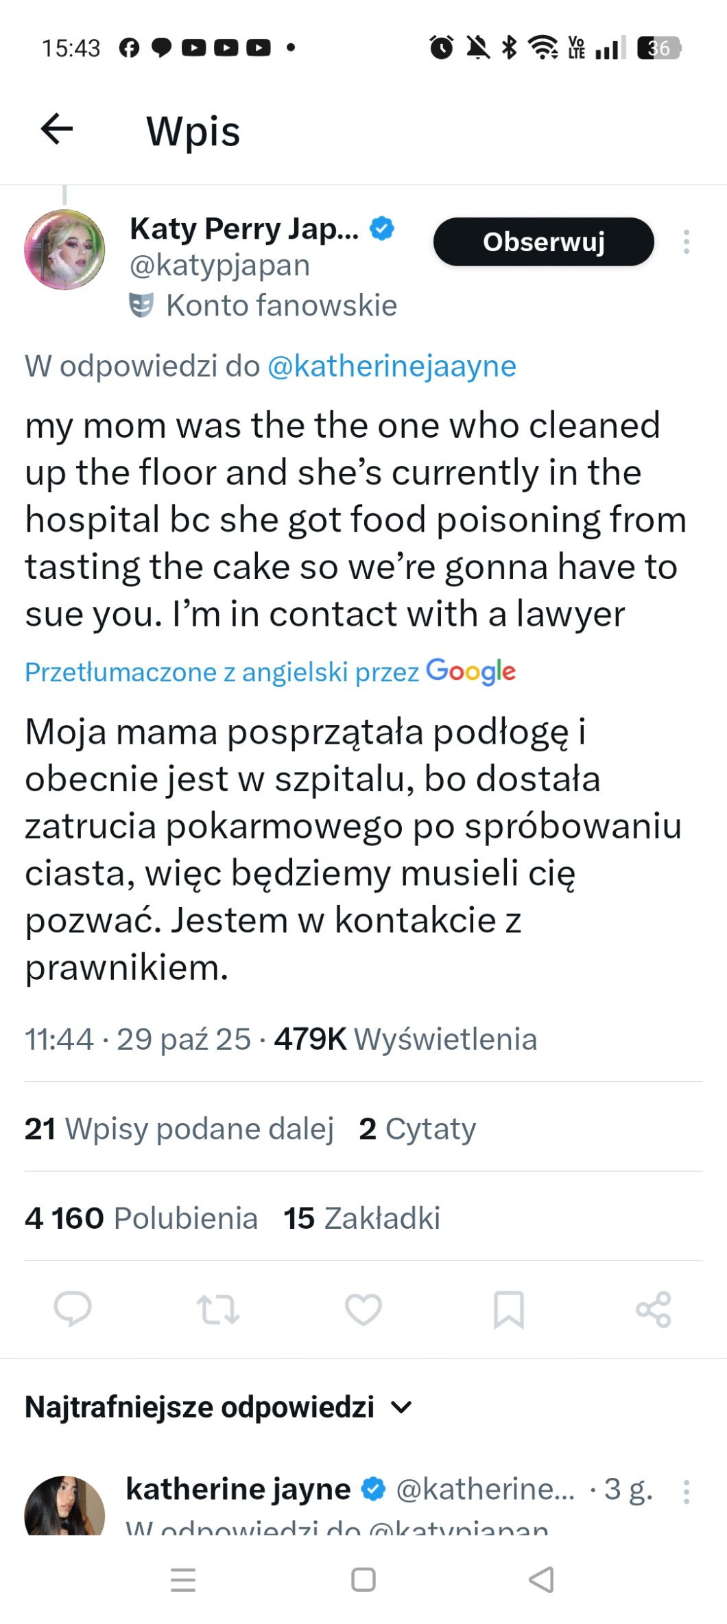Open katherine jayne's avatar
Screen dimensions: 727x1624
pos(64,1507)
